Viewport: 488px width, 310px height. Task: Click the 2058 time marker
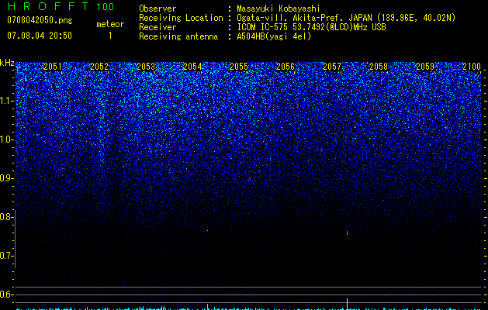click(379, 67)
